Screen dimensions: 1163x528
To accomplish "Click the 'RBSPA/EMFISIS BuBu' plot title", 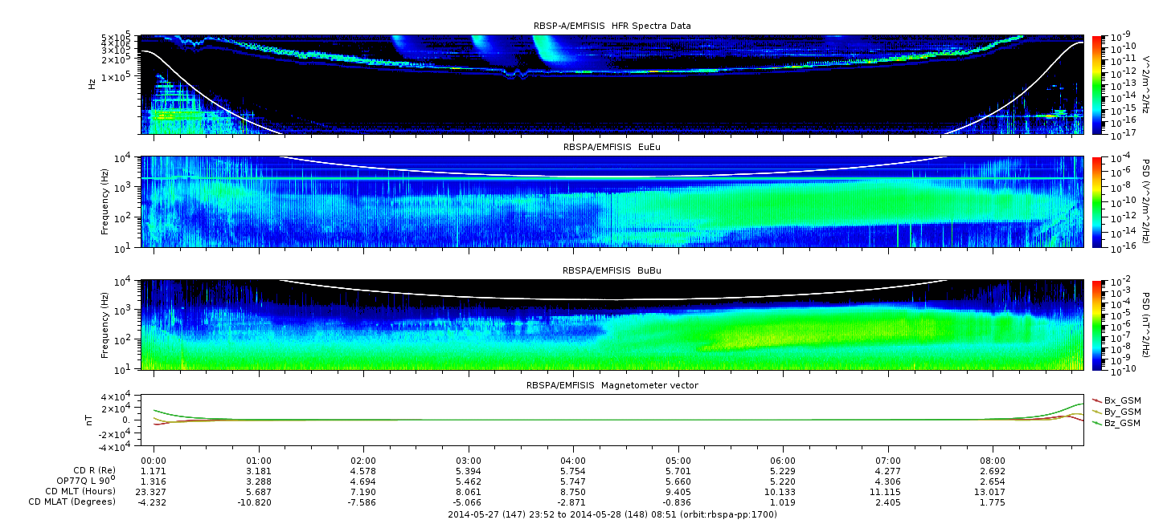I will click(612, 271).
